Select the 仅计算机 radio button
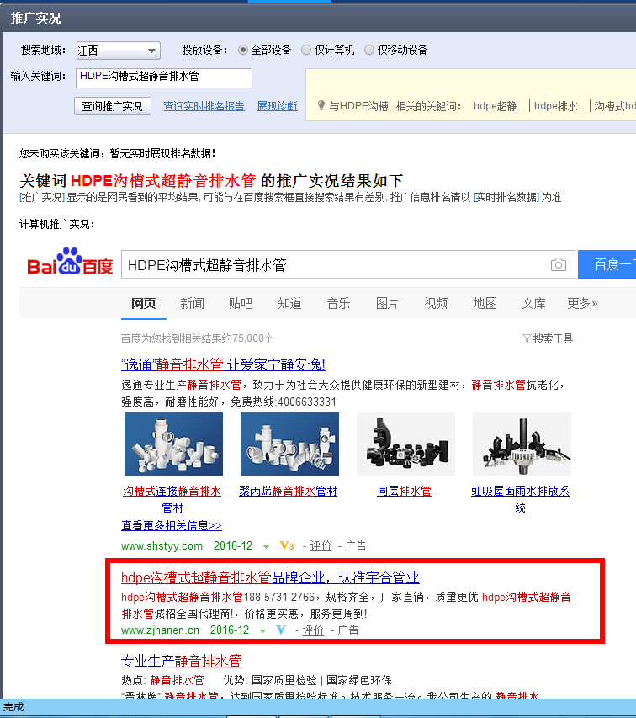 (x=306, y=50)
